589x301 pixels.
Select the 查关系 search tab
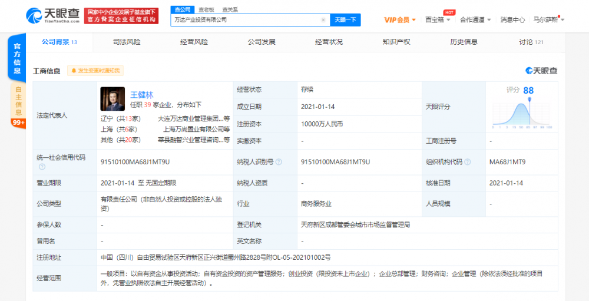[230, 10]
